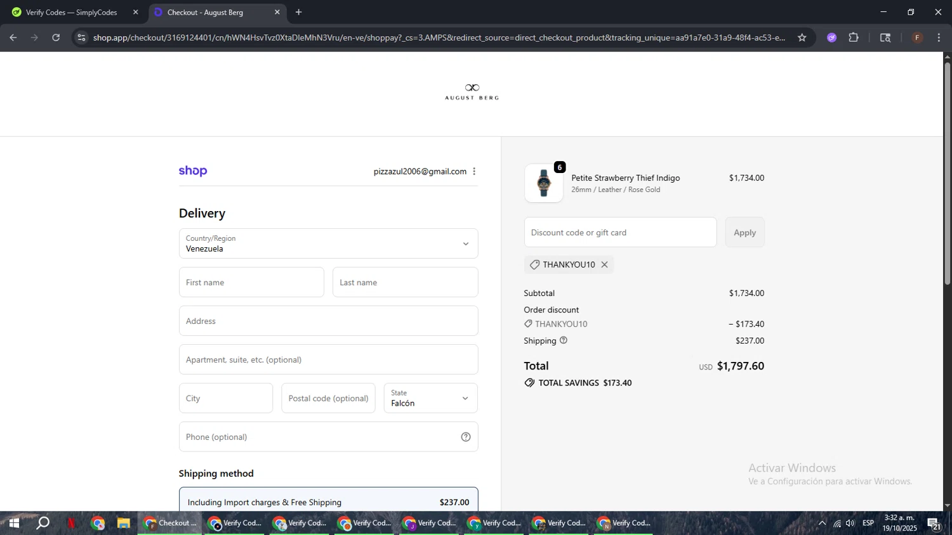Open the State dropdown showing Falcón
Screen dimensions: 952x535
point(430,398)
